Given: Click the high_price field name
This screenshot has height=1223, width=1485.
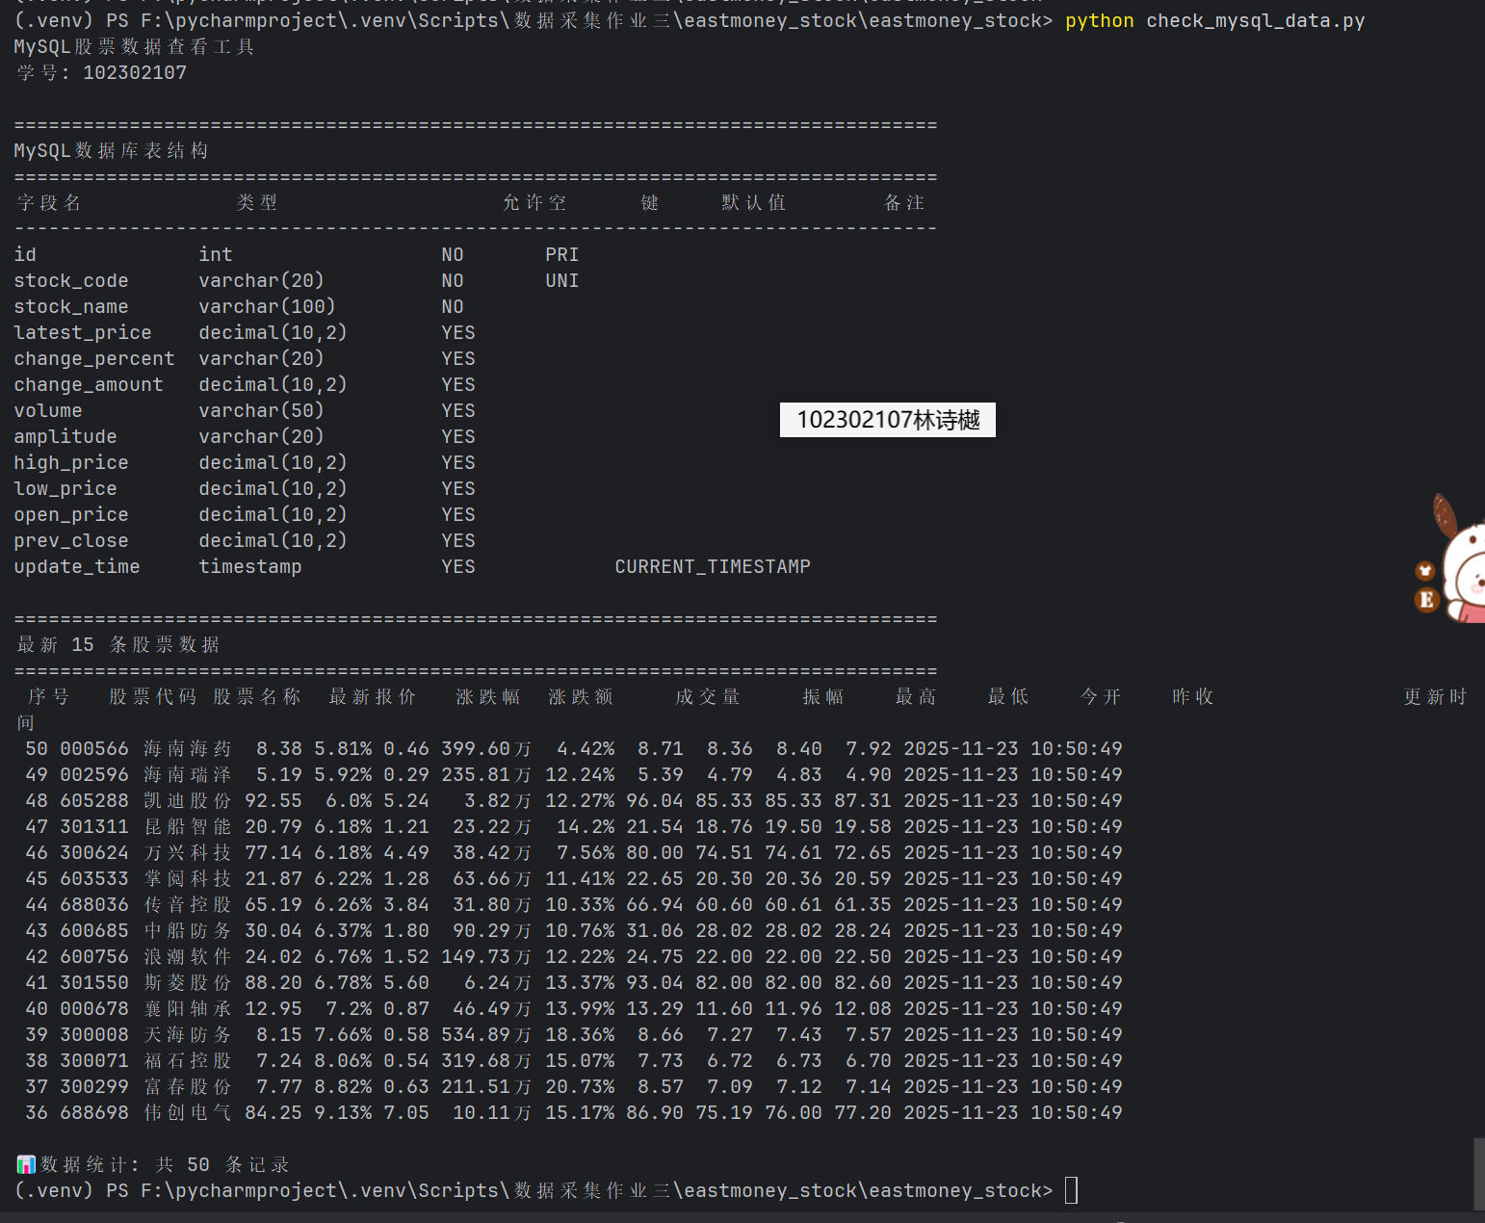Looking at the screenshot, I should (x=71, y=462).
